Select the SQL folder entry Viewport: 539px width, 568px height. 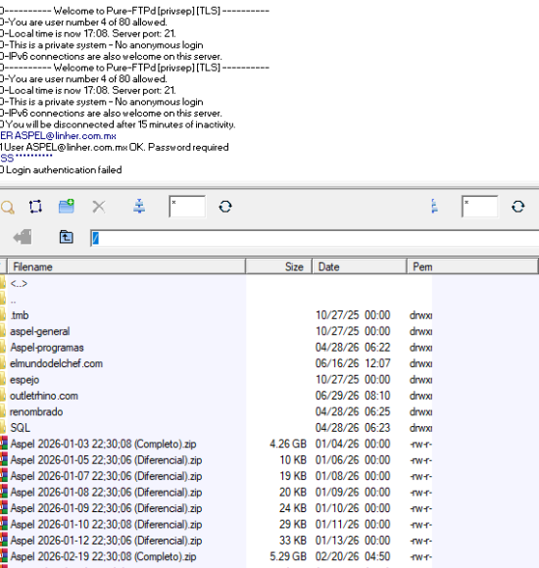[x=20, y=428]
